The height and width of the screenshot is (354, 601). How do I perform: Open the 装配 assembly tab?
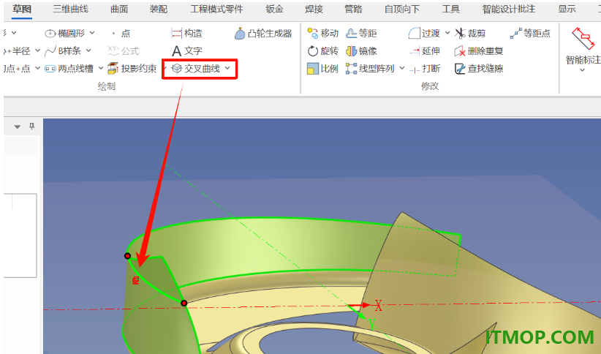click(x=159, y=10)
